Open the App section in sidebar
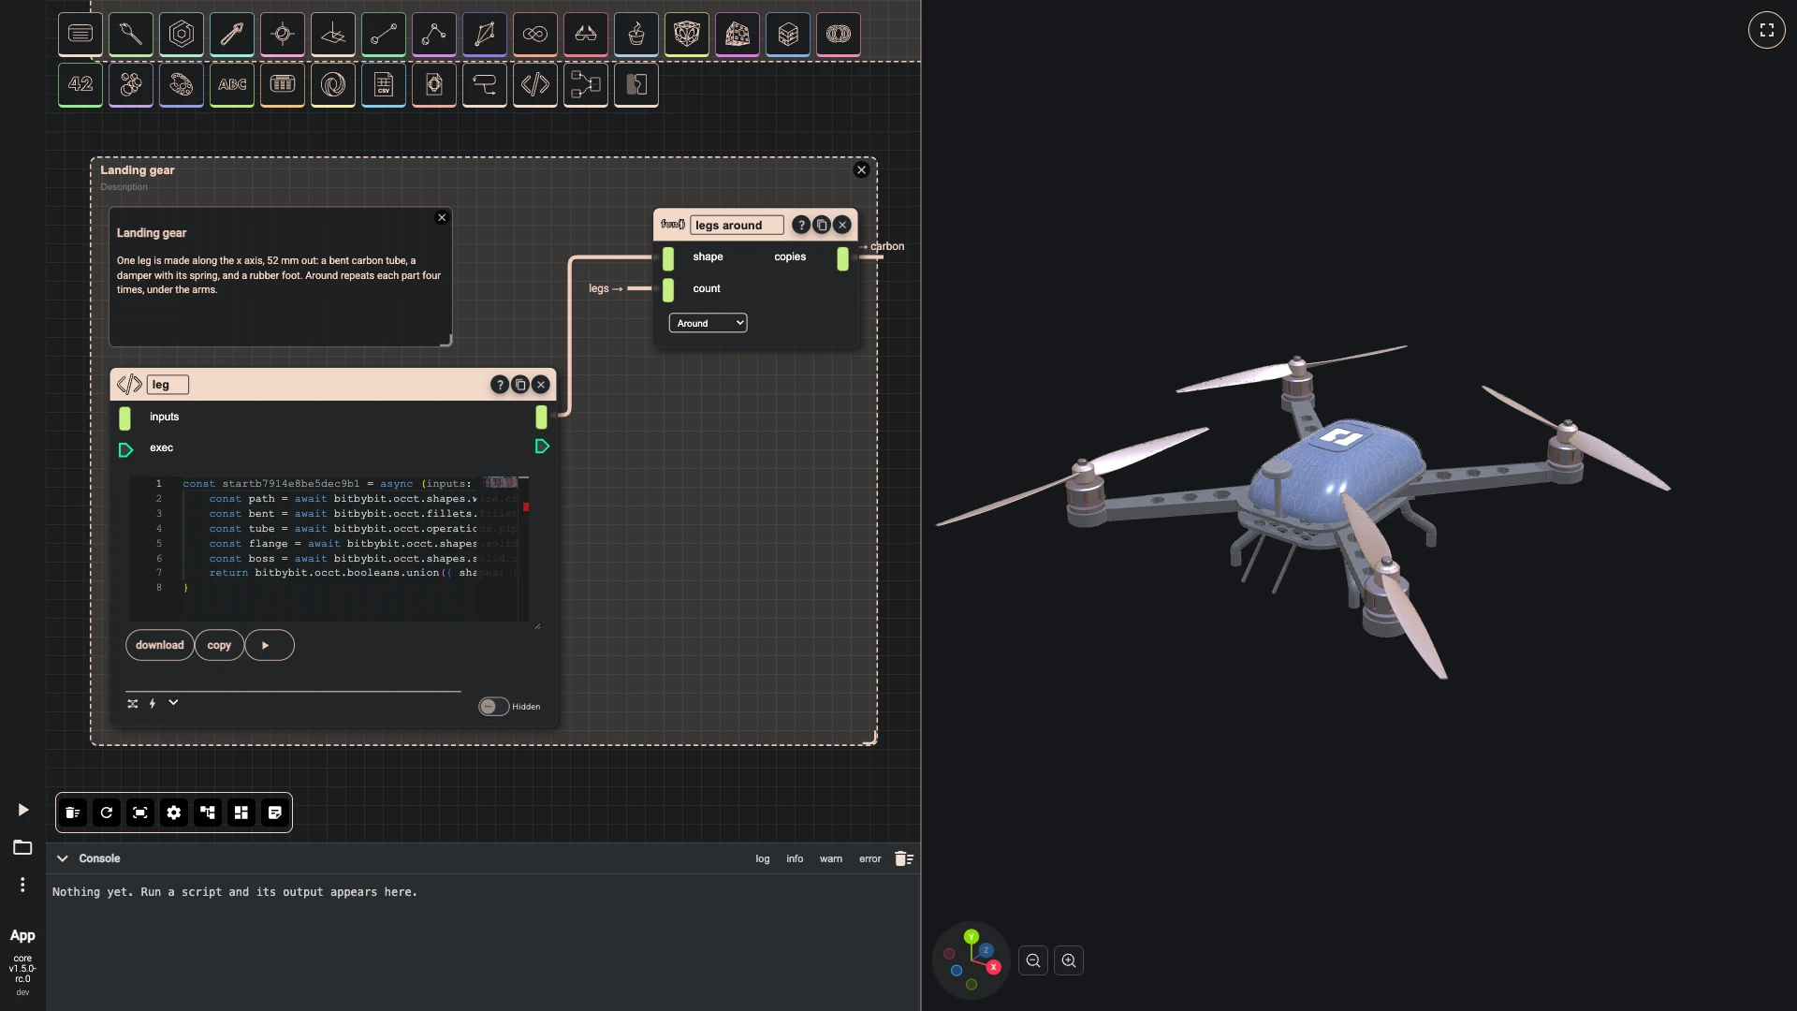 tap(22, 935)
